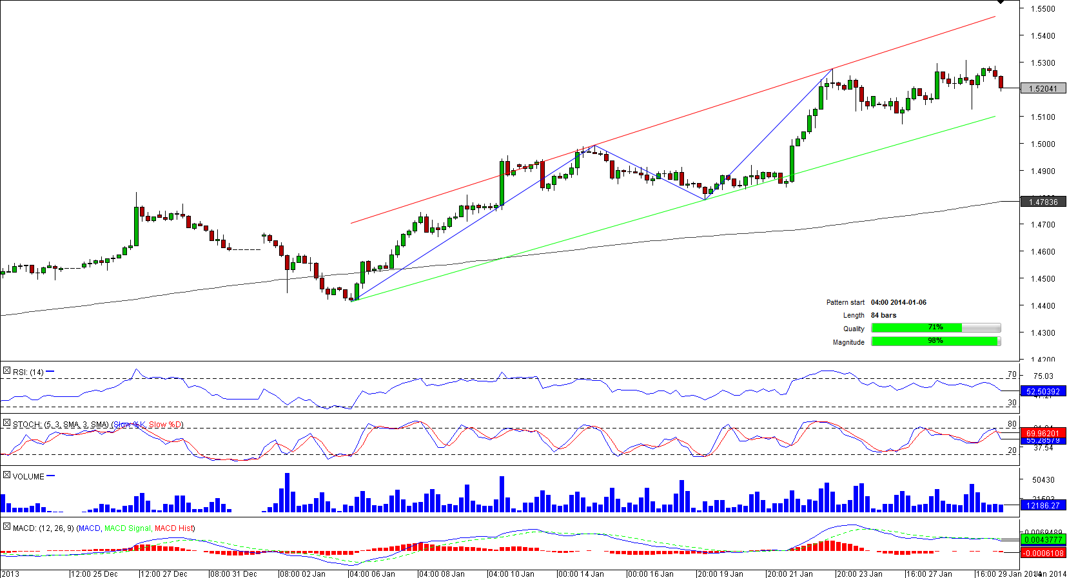Click the red stochastic value tag 69.96201

click(x=1043, y=434)
